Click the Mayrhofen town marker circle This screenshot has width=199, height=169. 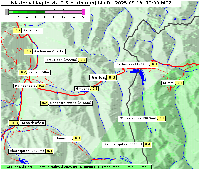(19, 125)
